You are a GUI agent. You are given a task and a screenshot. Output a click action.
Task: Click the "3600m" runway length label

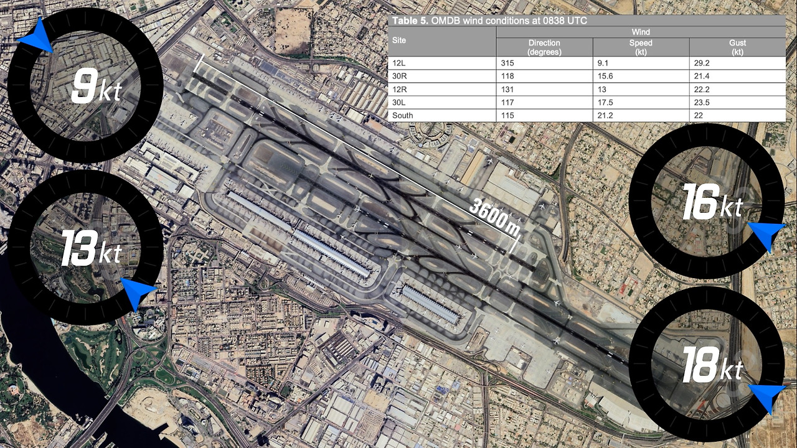496,217
